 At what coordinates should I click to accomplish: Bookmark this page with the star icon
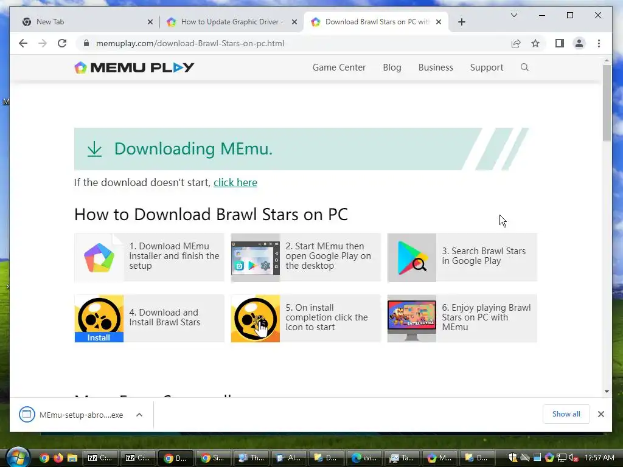[535, 43]
